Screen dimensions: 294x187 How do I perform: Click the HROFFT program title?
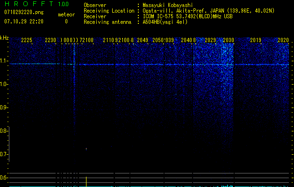click(x=29, y=4)
